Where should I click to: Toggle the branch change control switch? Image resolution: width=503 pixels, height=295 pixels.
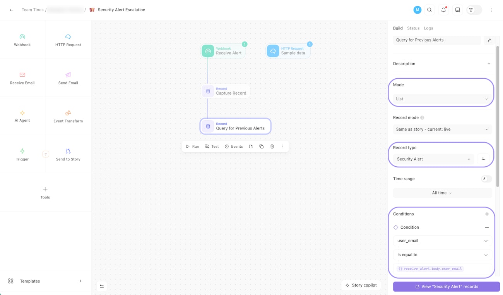[474, 10]
